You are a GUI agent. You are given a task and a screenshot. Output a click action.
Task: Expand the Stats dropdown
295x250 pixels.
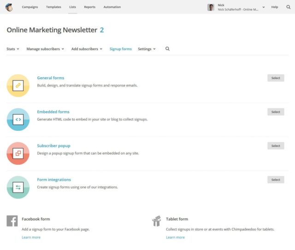(13, 49)
